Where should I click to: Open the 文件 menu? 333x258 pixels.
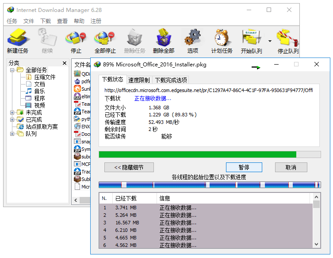28,21
